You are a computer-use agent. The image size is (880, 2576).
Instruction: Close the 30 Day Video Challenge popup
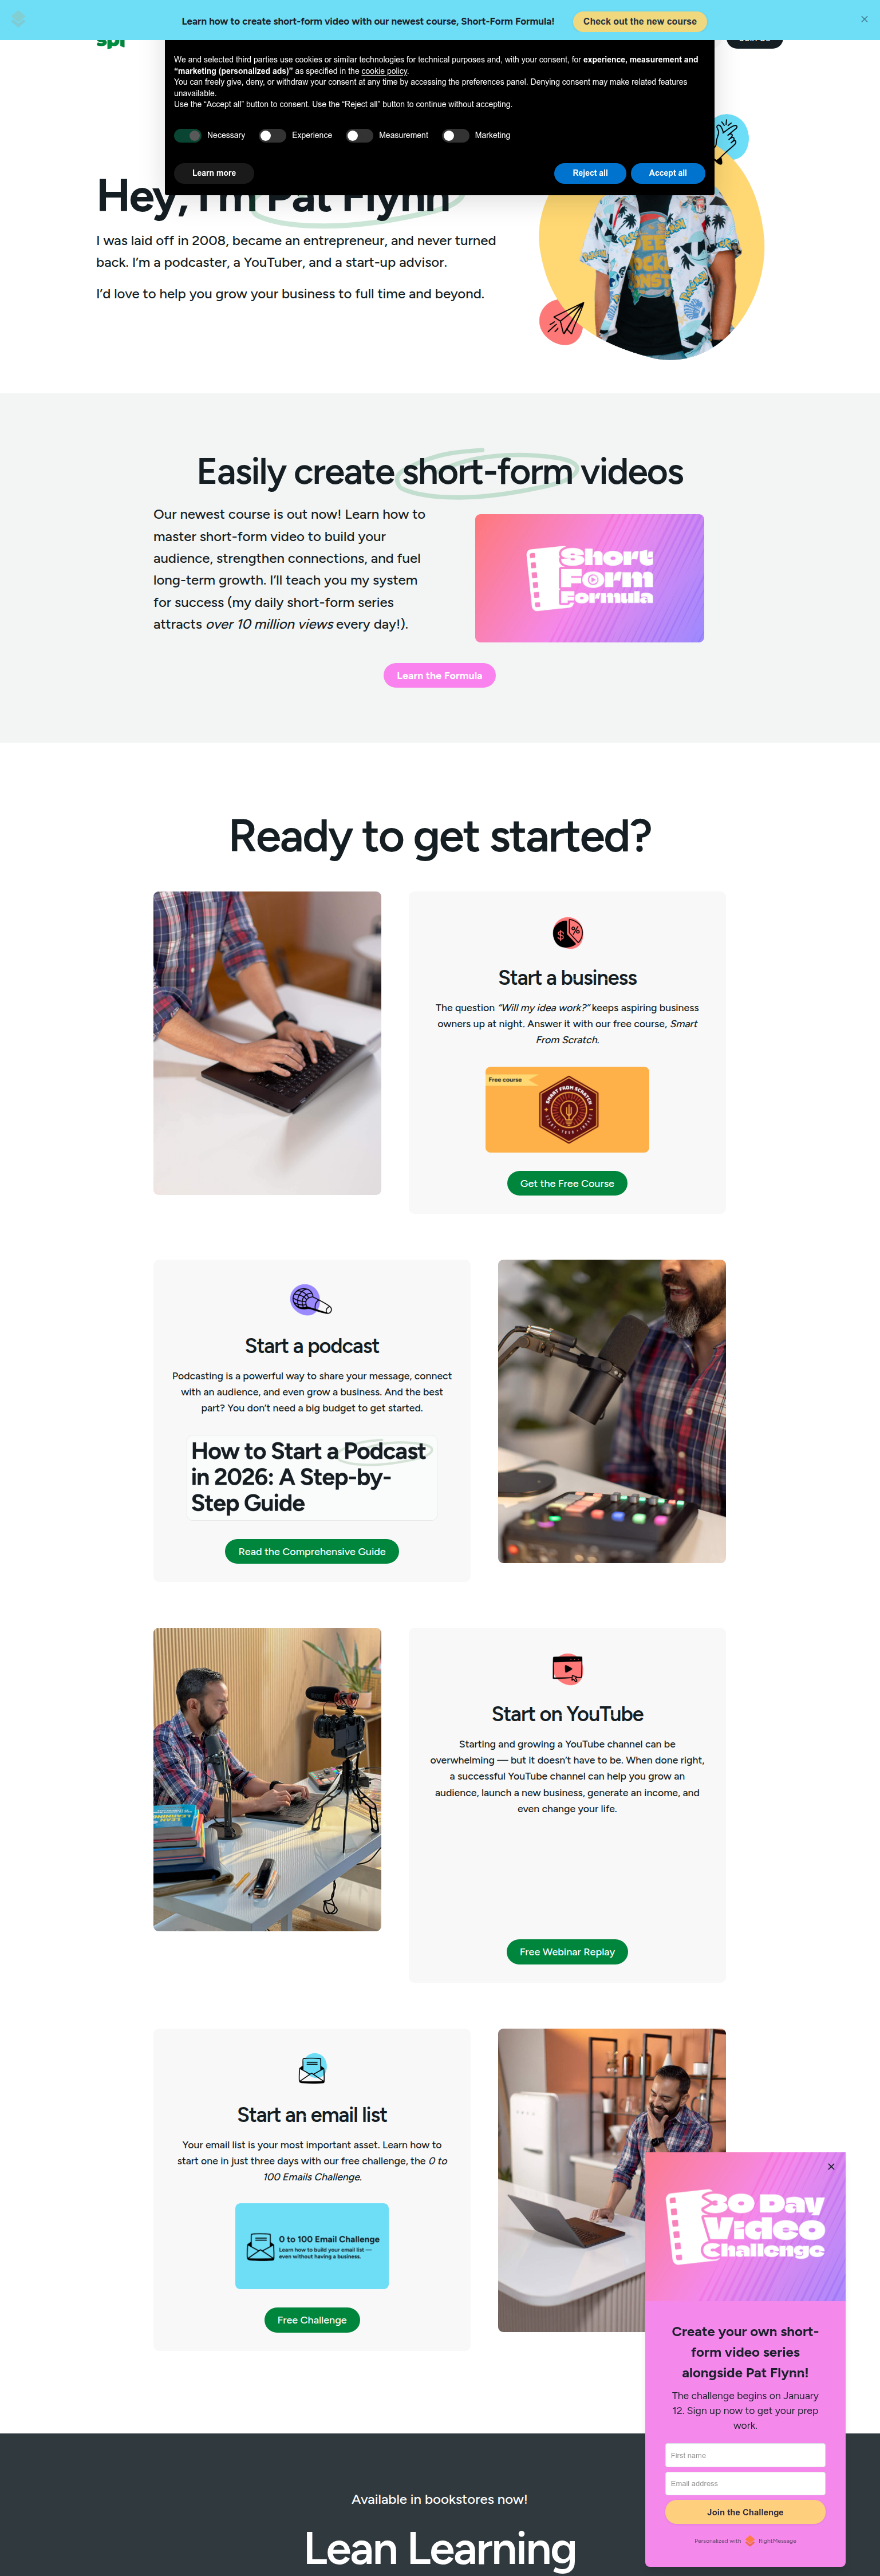point(831,2166)
